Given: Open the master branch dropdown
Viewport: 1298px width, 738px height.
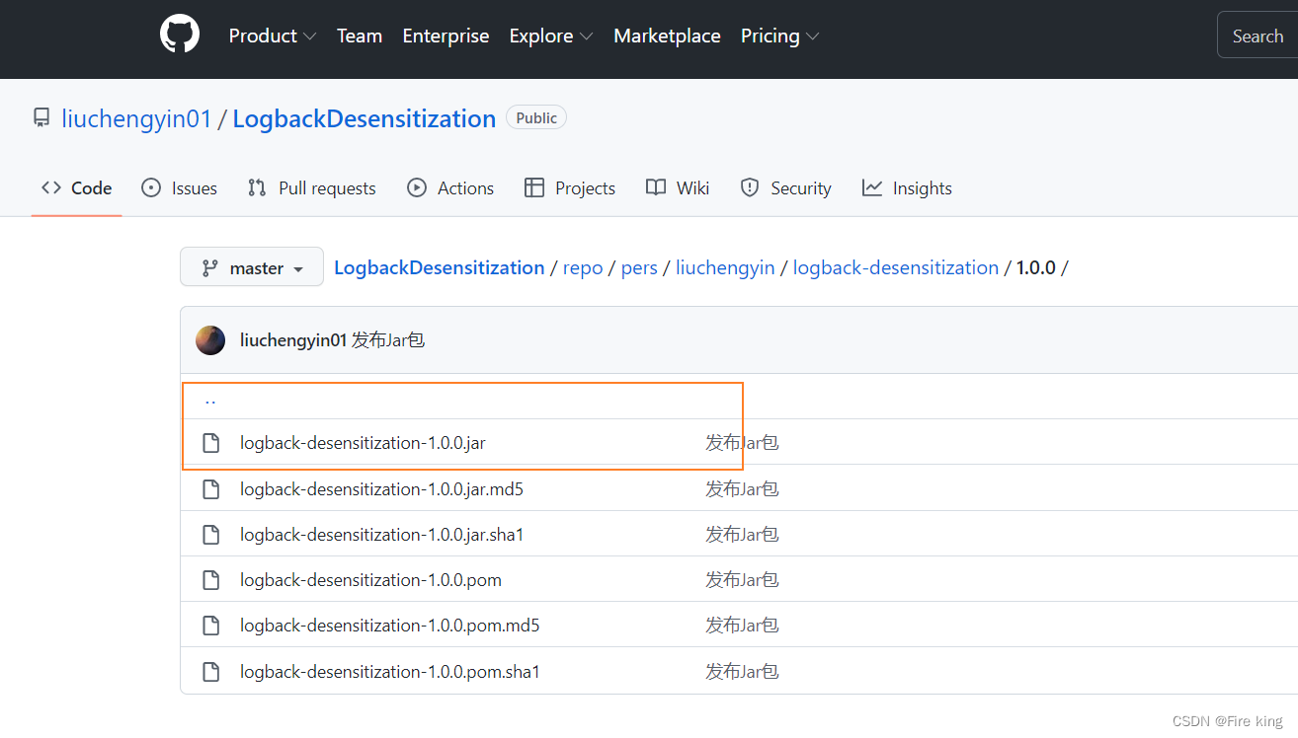Looking at the screenshot, I should pos(251,266).
